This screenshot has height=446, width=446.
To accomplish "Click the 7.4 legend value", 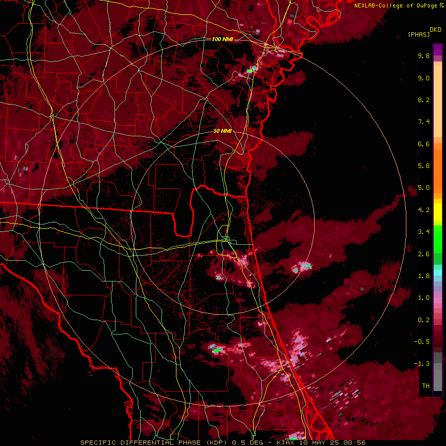I will 424,122.
